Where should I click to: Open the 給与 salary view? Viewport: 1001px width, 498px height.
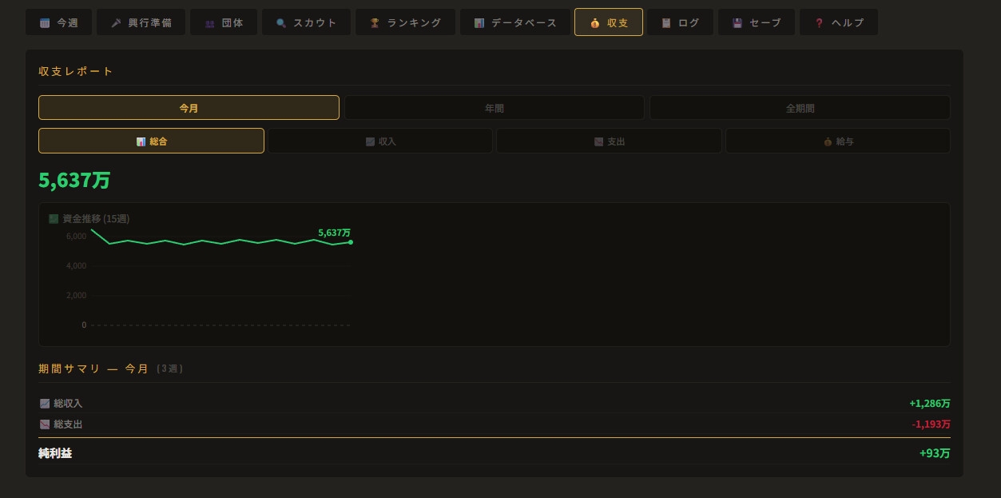point(837,141)
